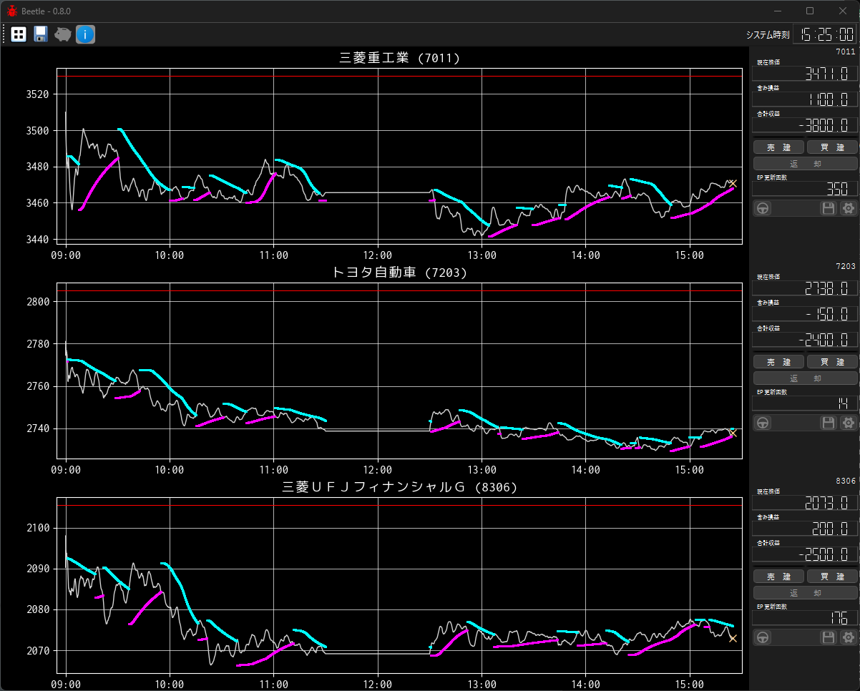Click the 売建 sell button for 7011
This screenshot has width=860, height=691.
(x=779, y=147)
